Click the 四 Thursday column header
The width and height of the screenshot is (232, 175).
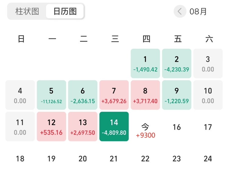coord(146,39)
